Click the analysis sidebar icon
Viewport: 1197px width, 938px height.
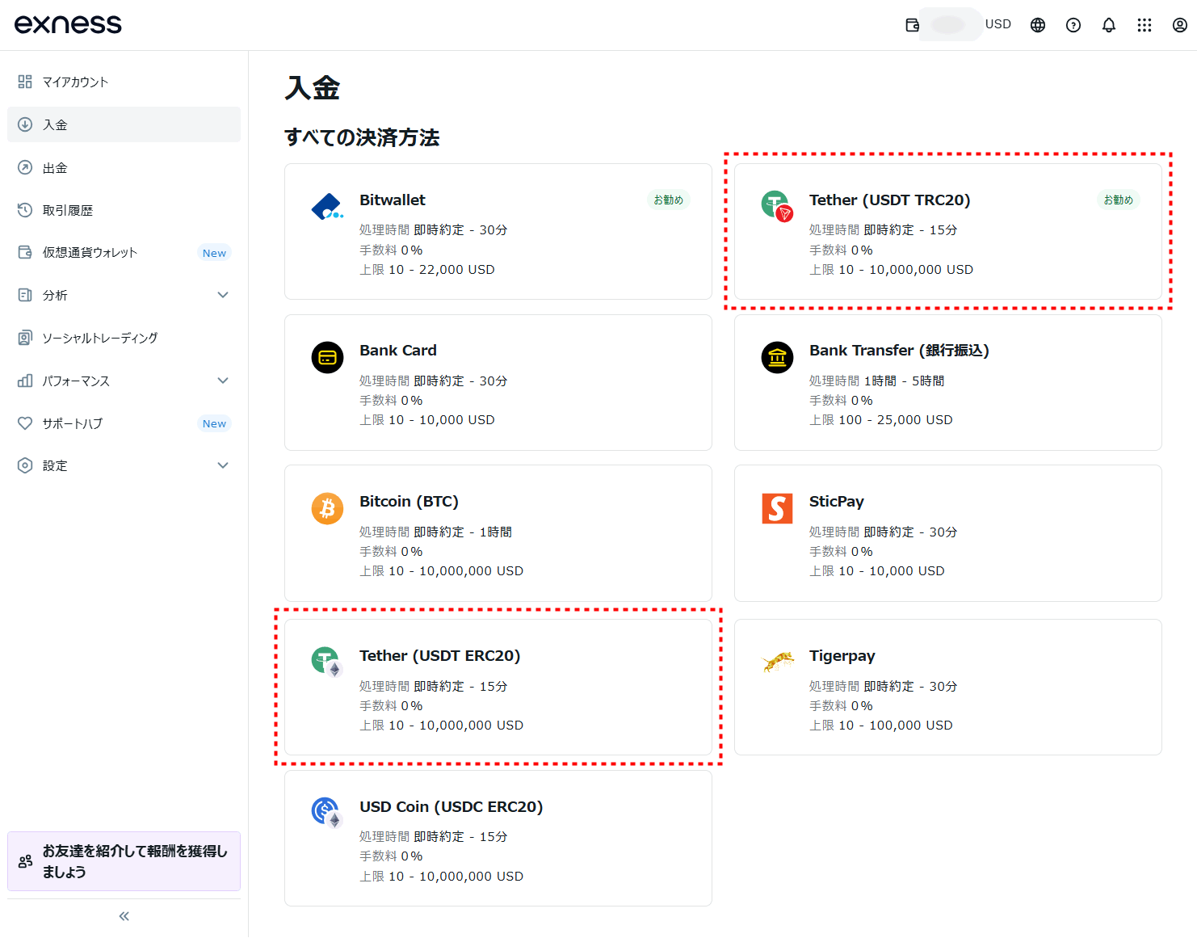tap(25, 295)
